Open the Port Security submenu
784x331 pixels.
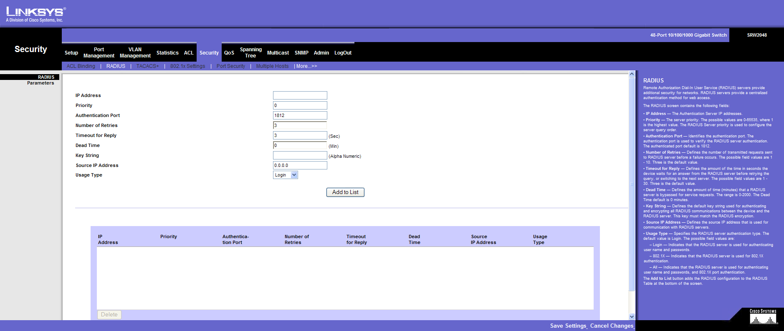tap(230, 66)
